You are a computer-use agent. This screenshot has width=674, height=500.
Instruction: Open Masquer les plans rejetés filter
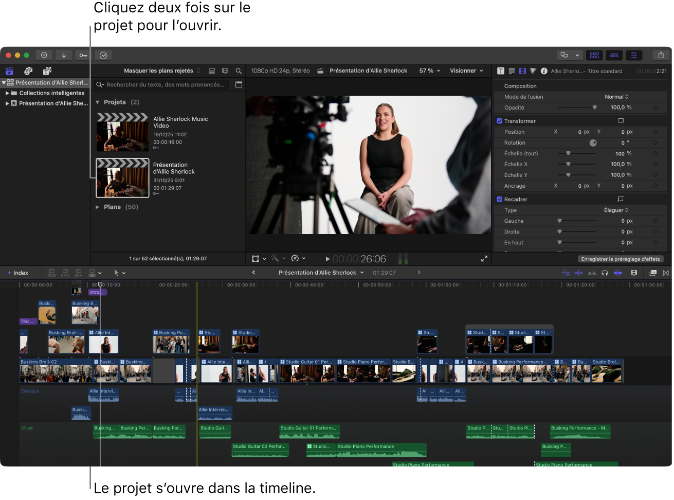[x=162, y=71]
